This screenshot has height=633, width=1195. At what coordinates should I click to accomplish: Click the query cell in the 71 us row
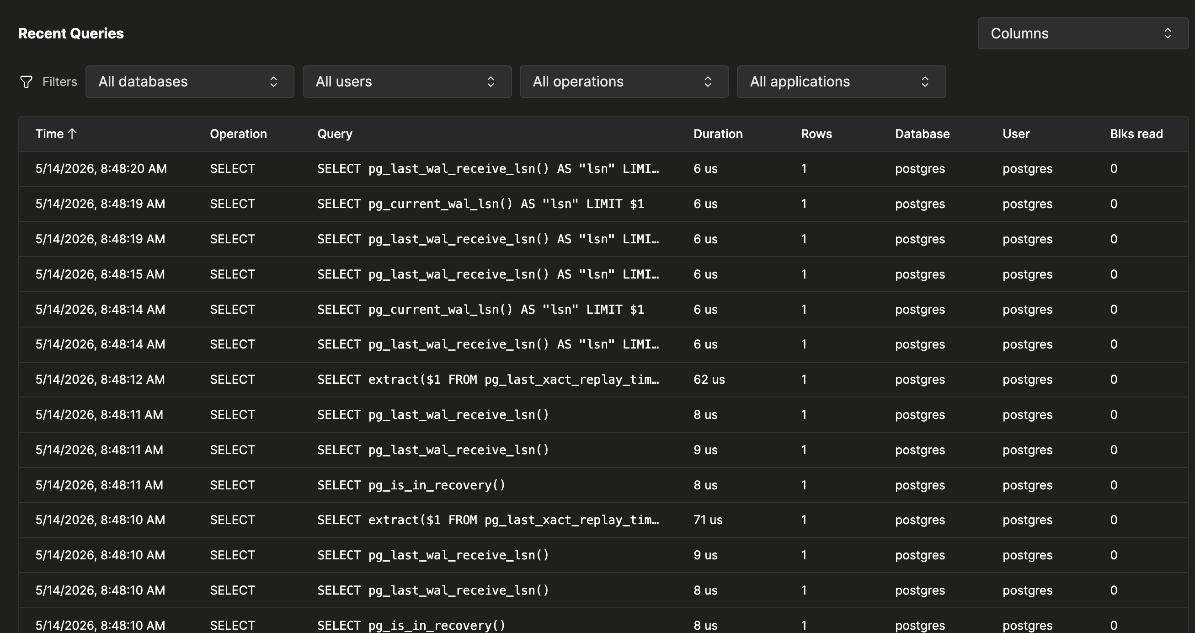488,520
